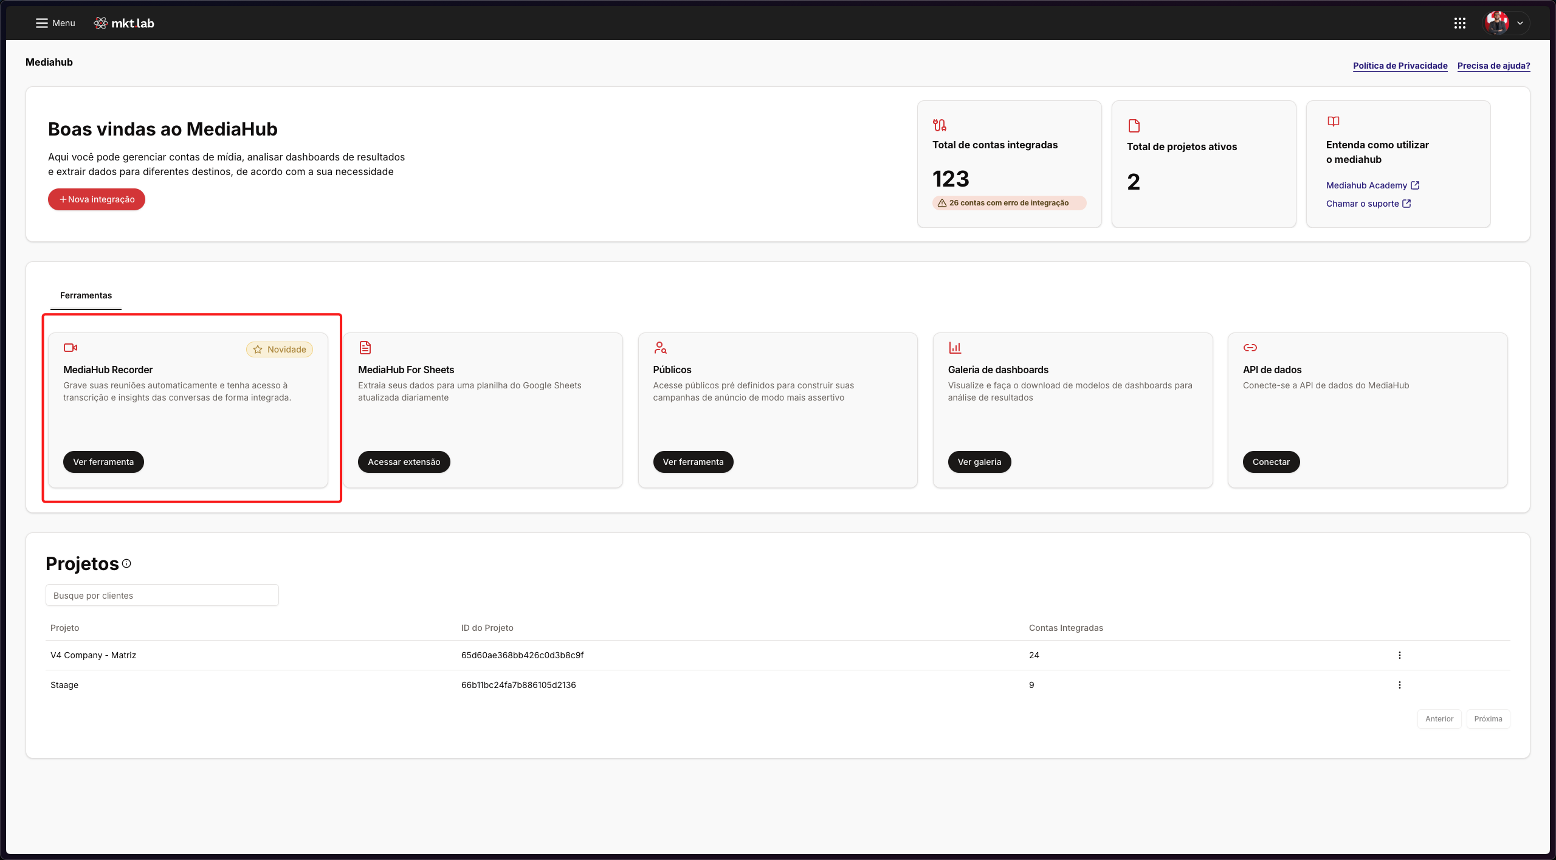
Task: Open the Política de Privacidade link
Action: click(x=1400, y=66)
